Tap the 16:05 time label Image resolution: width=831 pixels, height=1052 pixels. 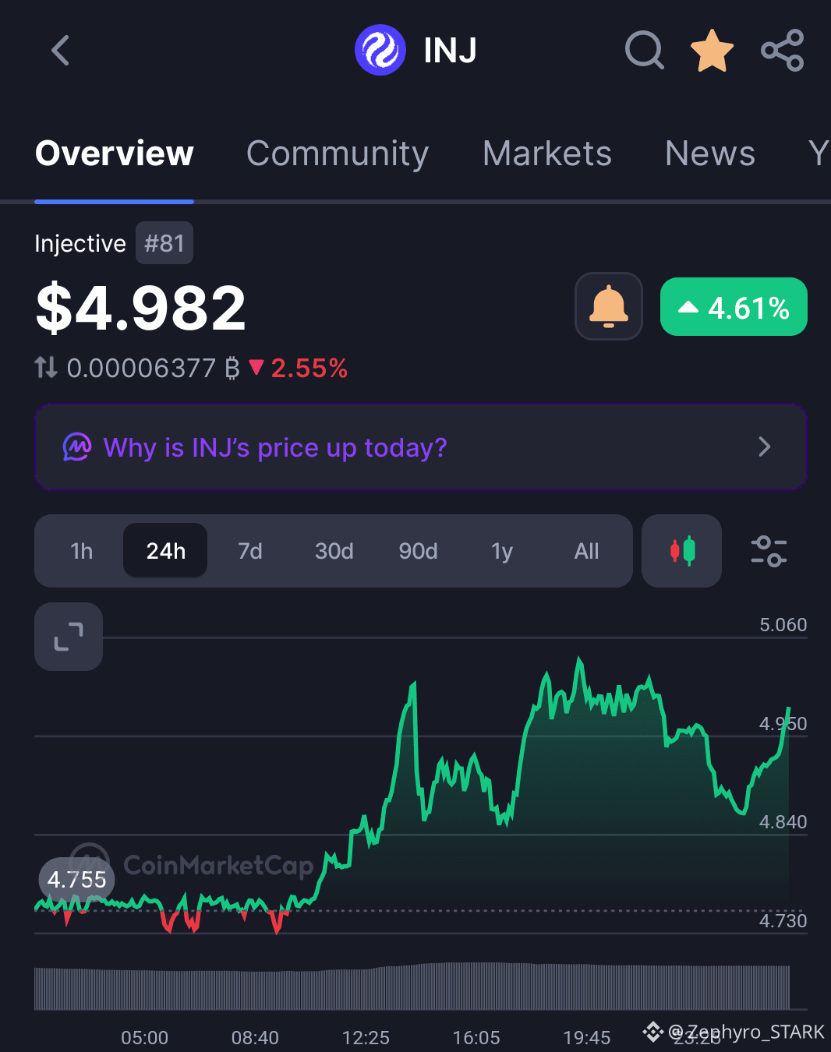pos(476,1038)
